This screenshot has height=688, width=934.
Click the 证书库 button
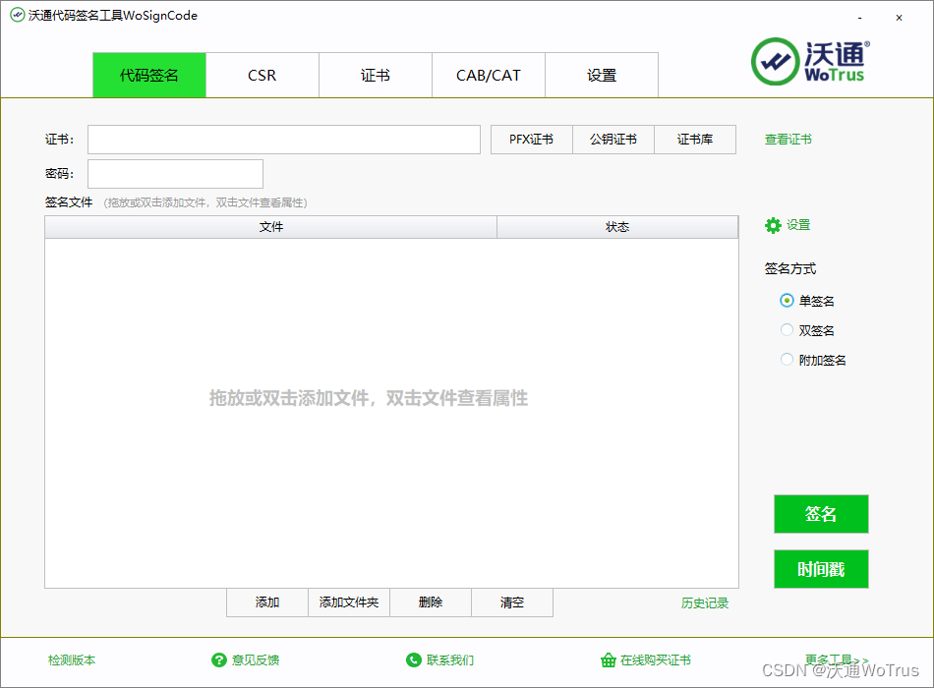tap(695, 140)
